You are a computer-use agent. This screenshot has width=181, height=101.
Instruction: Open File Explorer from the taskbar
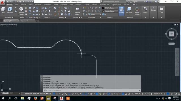point(23,98)
